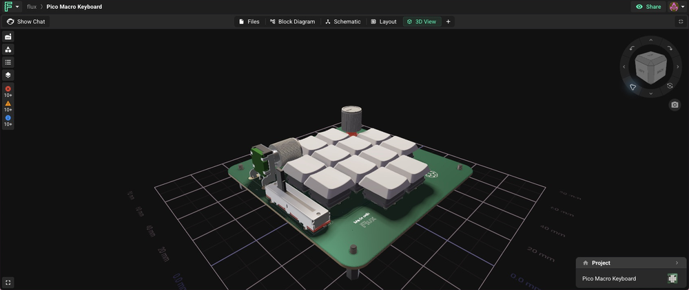Open the Flux logo menu
Screen dimensions: 689x290
click(x=8, y=7)
